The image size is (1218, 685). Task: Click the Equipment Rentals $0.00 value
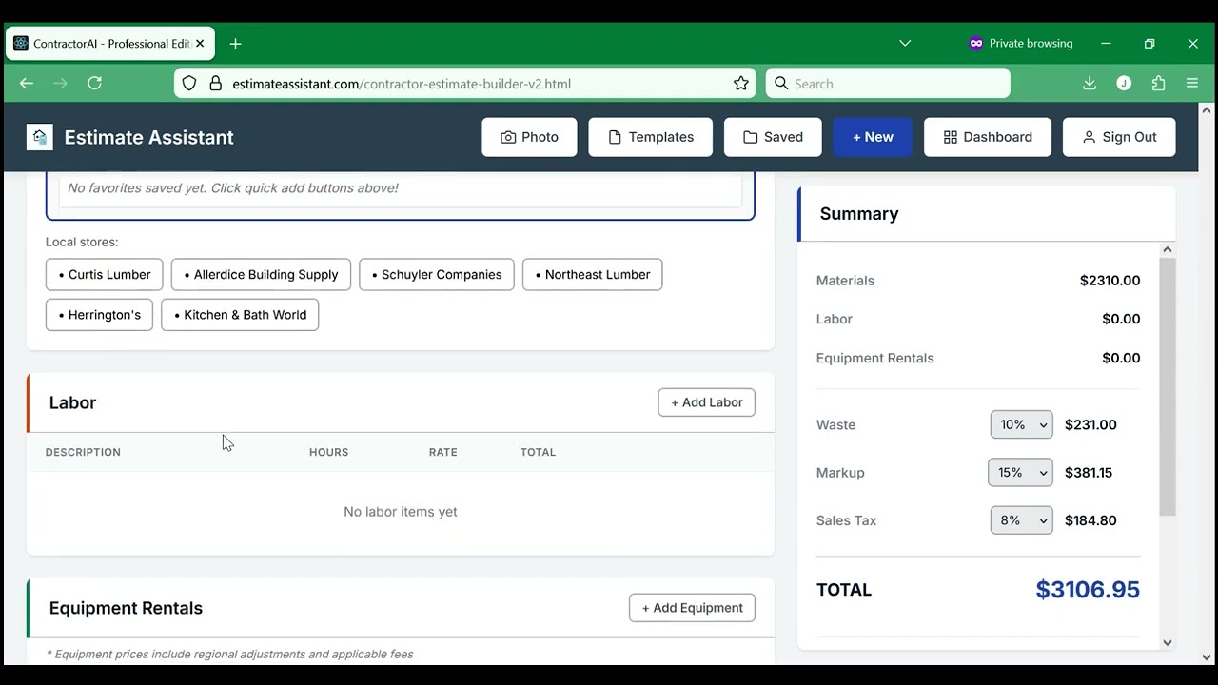point(1121,358)
